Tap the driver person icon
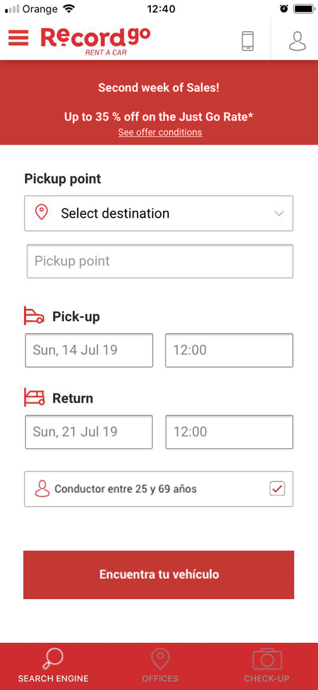The height and width of the screenshot is (690, 318). point(42,488)
